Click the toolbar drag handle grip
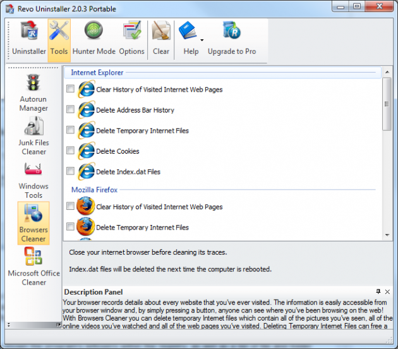Viewport: 398px width, 349px height. (x=8, y=40)
